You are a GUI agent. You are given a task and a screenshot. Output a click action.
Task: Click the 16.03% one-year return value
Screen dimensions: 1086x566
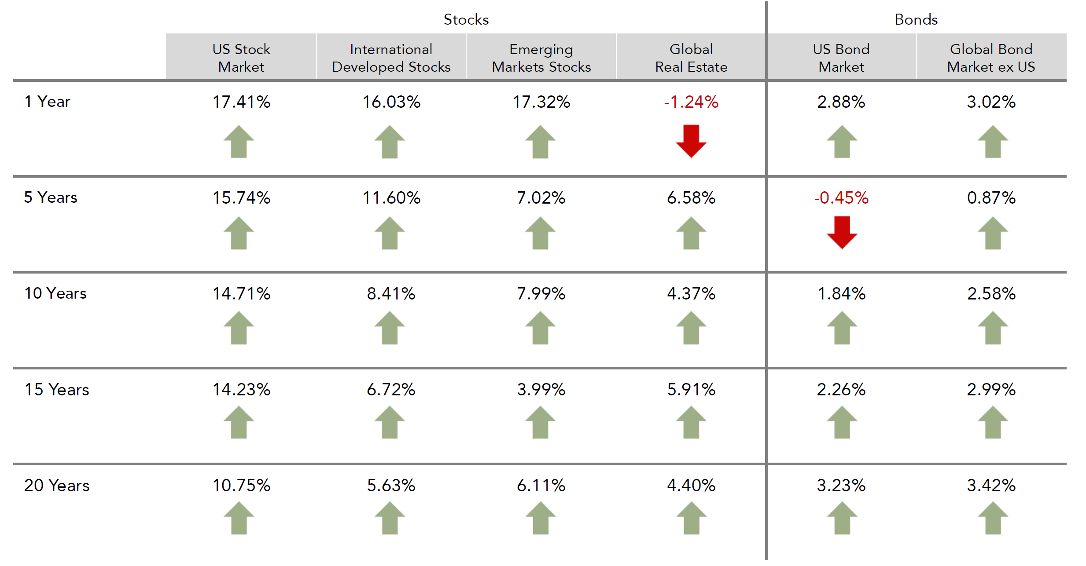pos(391,102)
